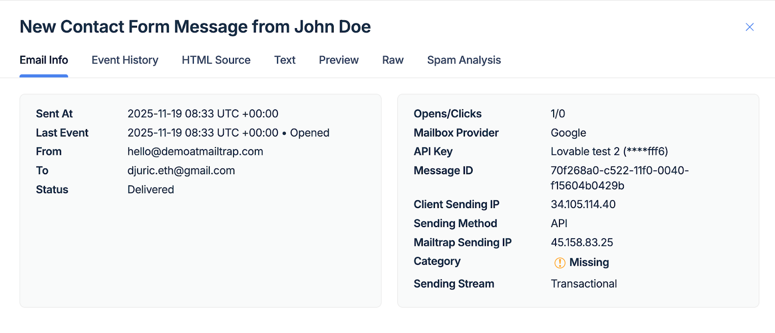Click the 'From' field label
This screenshot has width=775, height=333.
[x=48, y=151]
